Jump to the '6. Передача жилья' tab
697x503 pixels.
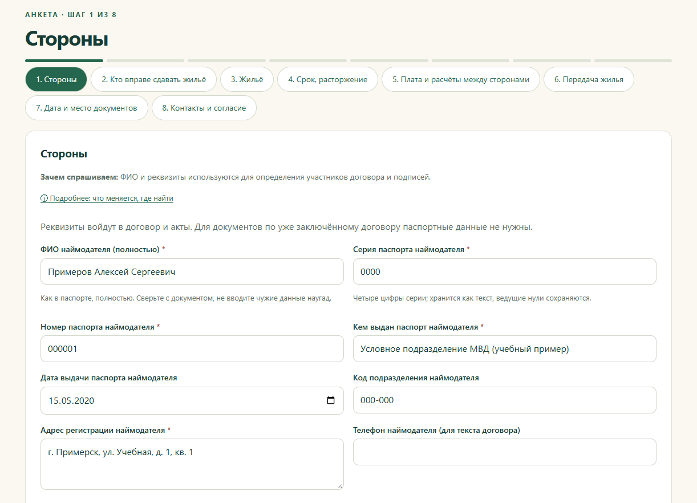(x=589, y=79)
